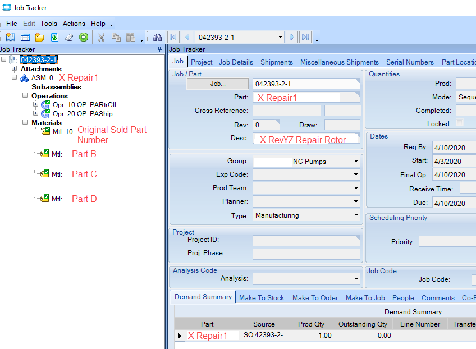Collapse the Materials tree node
The image size is (476, 349).
click(x=25, y=122)
